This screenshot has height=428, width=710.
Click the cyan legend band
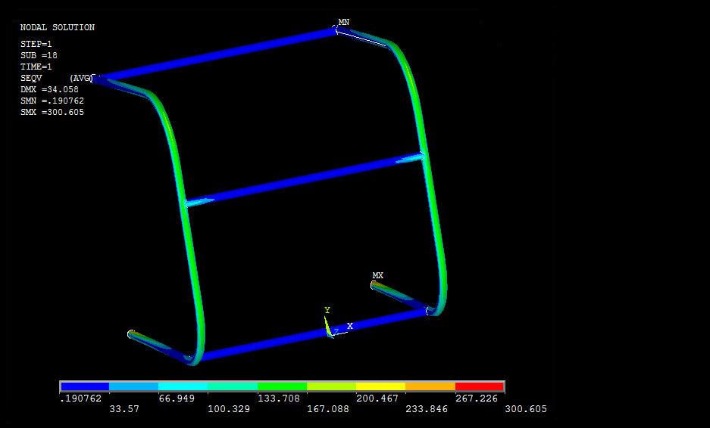click(x=183, y=386)
